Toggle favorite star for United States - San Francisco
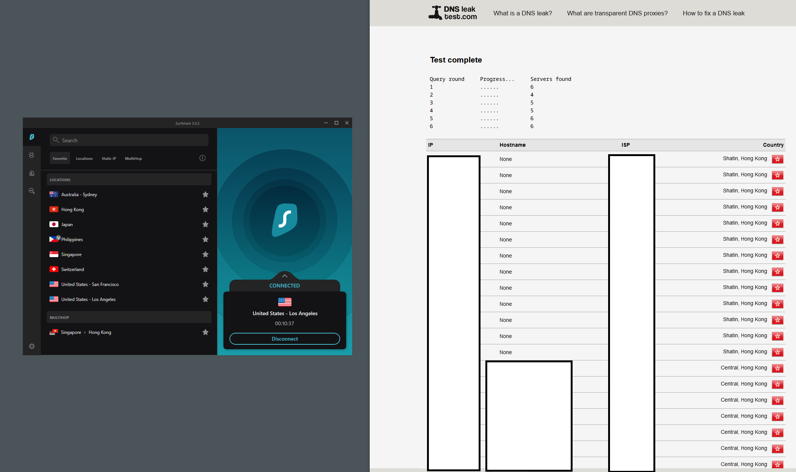This screenshot has height=472, width=796. pyautogui.click(x=205, y=284)
